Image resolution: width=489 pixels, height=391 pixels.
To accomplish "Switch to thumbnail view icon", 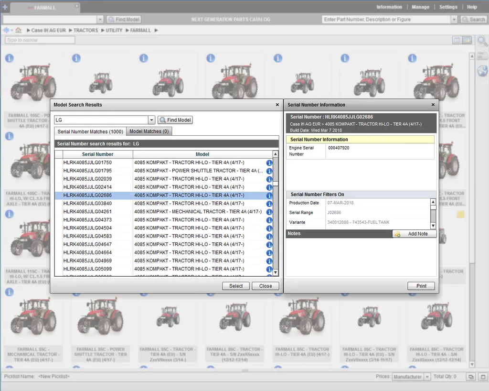I will point(467,40).
